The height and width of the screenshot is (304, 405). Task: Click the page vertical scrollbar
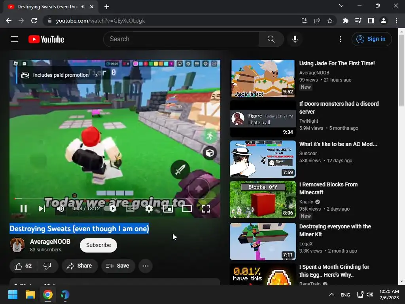(x=401, y=70)
